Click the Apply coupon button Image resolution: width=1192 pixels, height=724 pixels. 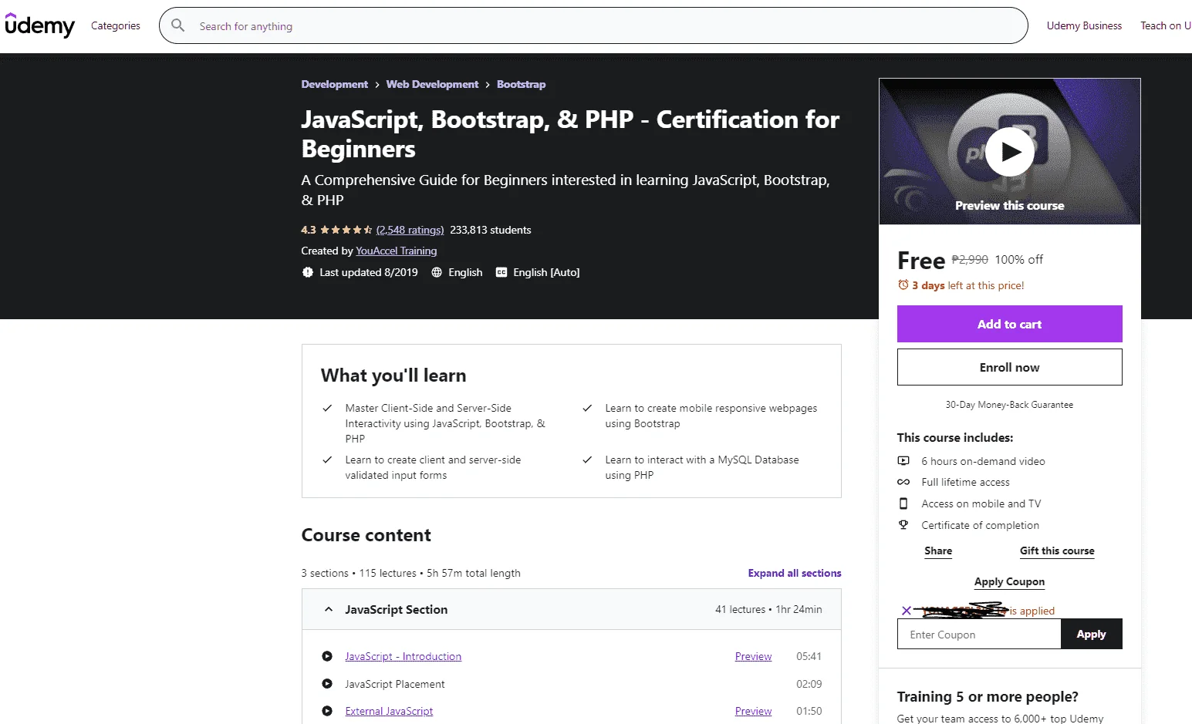click(1092, 634)
